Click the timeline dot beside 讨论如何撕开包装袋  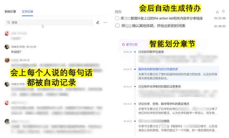(135, 52)
